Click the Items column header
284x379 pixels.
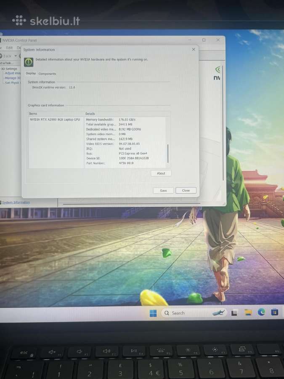point(56,114)
